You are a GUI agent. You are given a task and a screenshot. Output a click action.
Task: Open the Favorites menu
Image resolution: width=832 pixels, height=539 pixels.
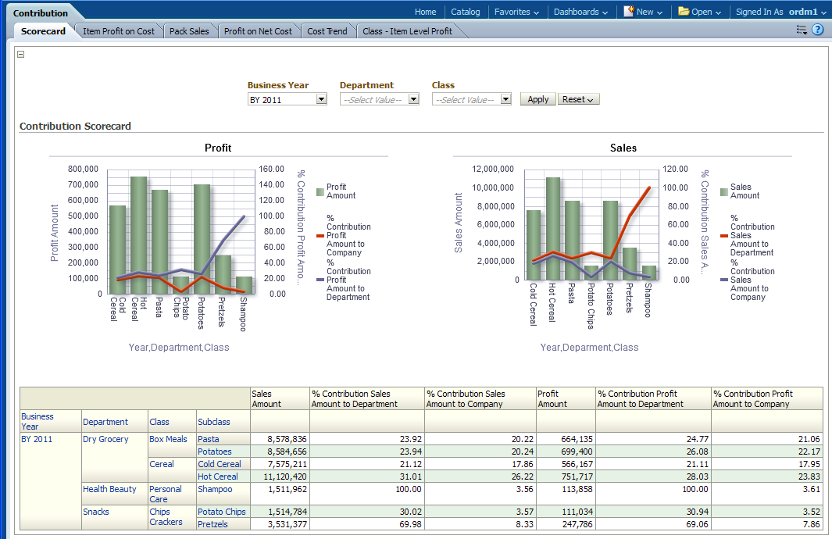(x=517, y=12)
